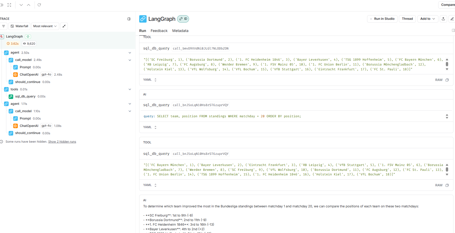Collapse all trace nodes icon
Image resolution: width=455 pixels, height=233 pixels.
click(x=64, y=26)
